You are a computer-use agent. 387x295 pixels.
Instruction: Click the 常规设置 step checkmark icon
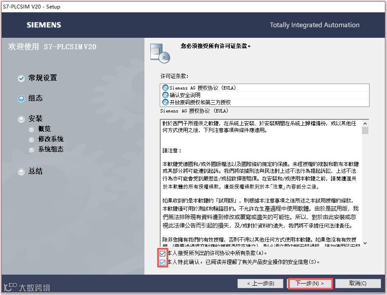click(x=21, y=79)
